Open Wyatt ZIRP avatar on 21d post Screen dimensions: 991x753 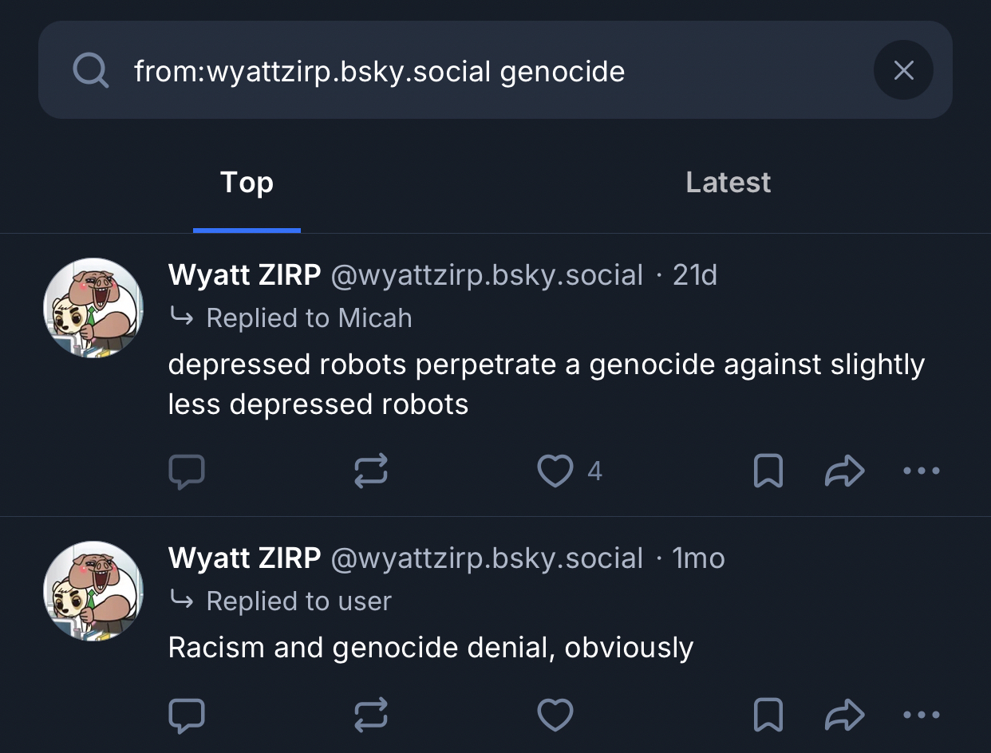[x=93, y=308]
